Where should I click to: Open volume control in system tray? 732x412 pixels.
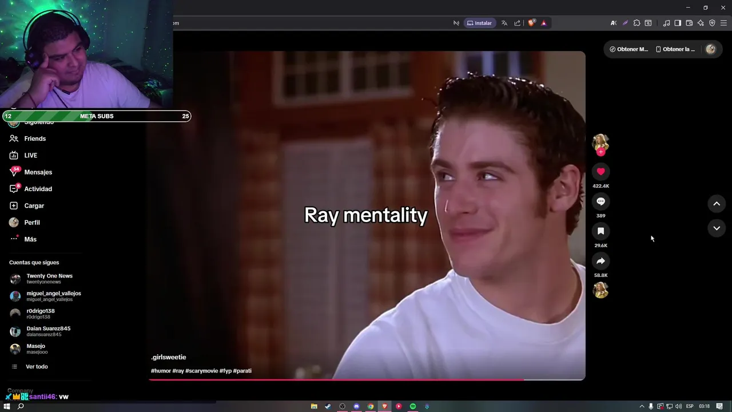coord(679,406)
